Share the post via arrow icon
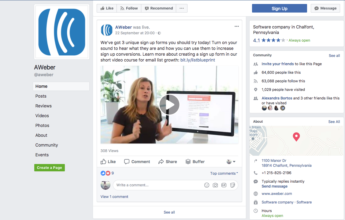Screen dimensions: 345x220 (x=168, y=162)
